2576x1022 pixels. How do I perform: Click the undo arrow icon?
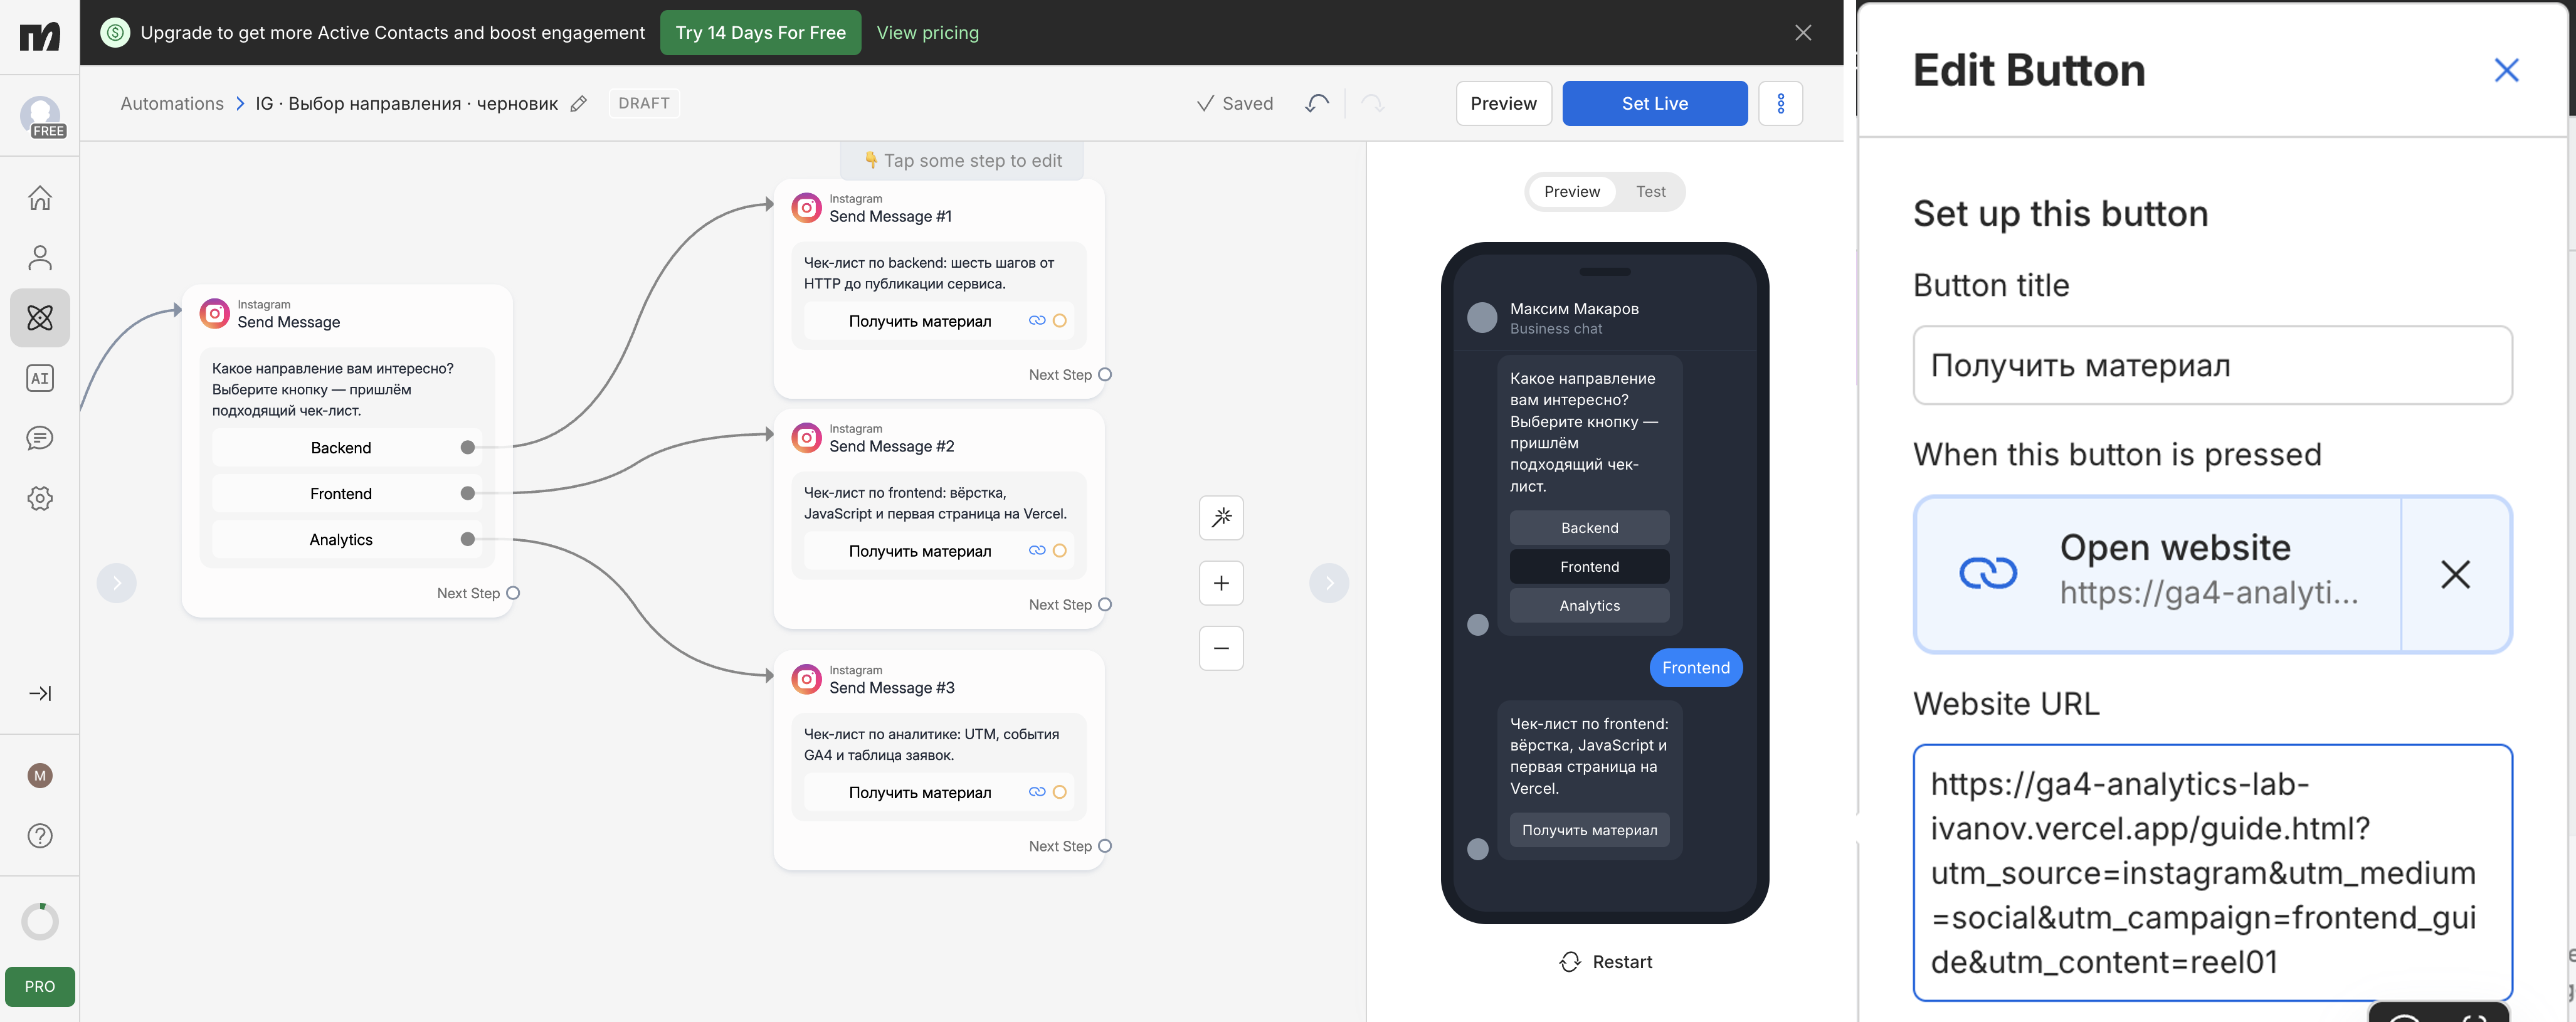click(x=1317, y=103)
